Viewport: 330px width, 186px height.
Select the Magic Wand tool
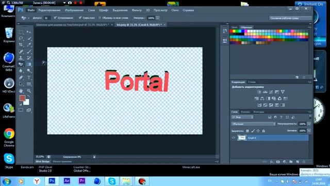[x=29, y=38]
